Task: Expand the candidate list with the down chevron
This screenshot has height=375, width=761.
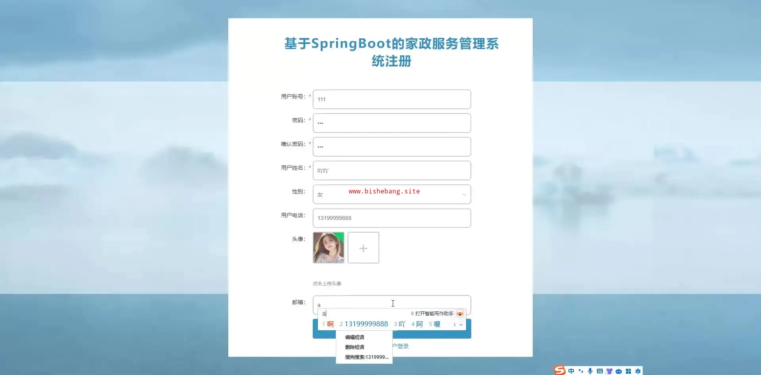Action: click(x=461, y=325)
